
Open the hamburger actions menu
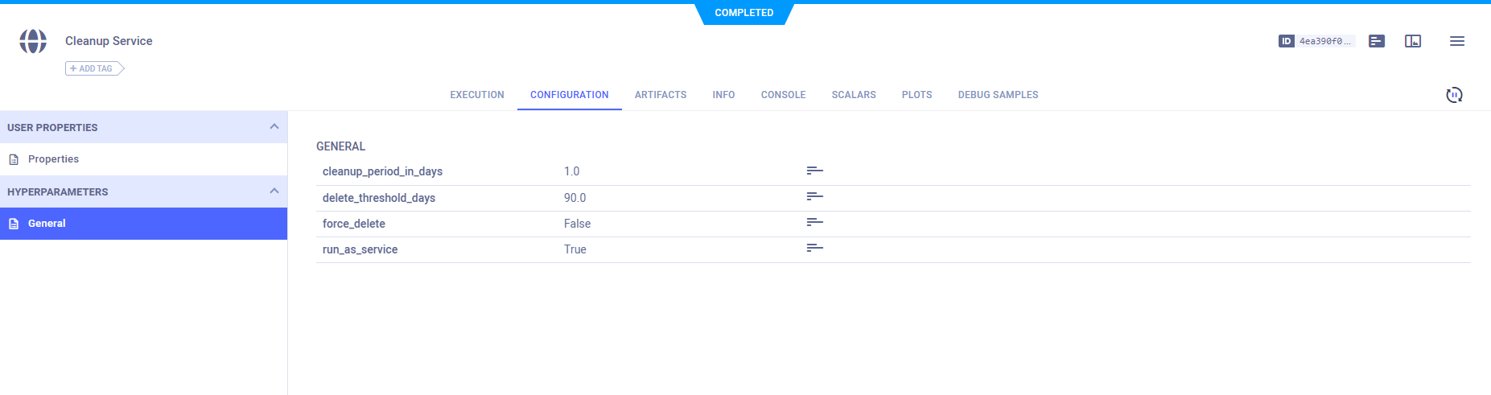pyautogui.click(x=1456, y=41)
